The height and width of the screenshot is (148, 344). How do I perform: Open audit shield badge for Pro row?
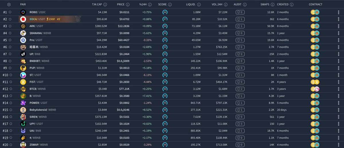pyautogui.click(x=240, y=40)
